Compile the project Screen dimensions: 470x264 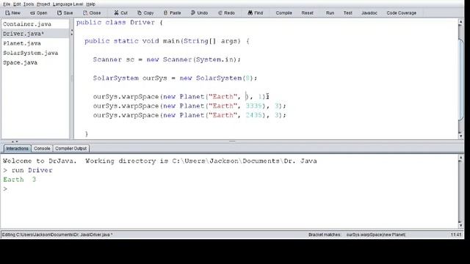tap(284, 13)
